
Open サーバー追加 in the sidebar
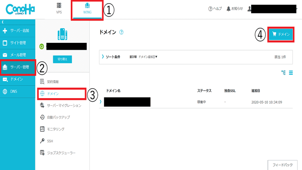17,31
